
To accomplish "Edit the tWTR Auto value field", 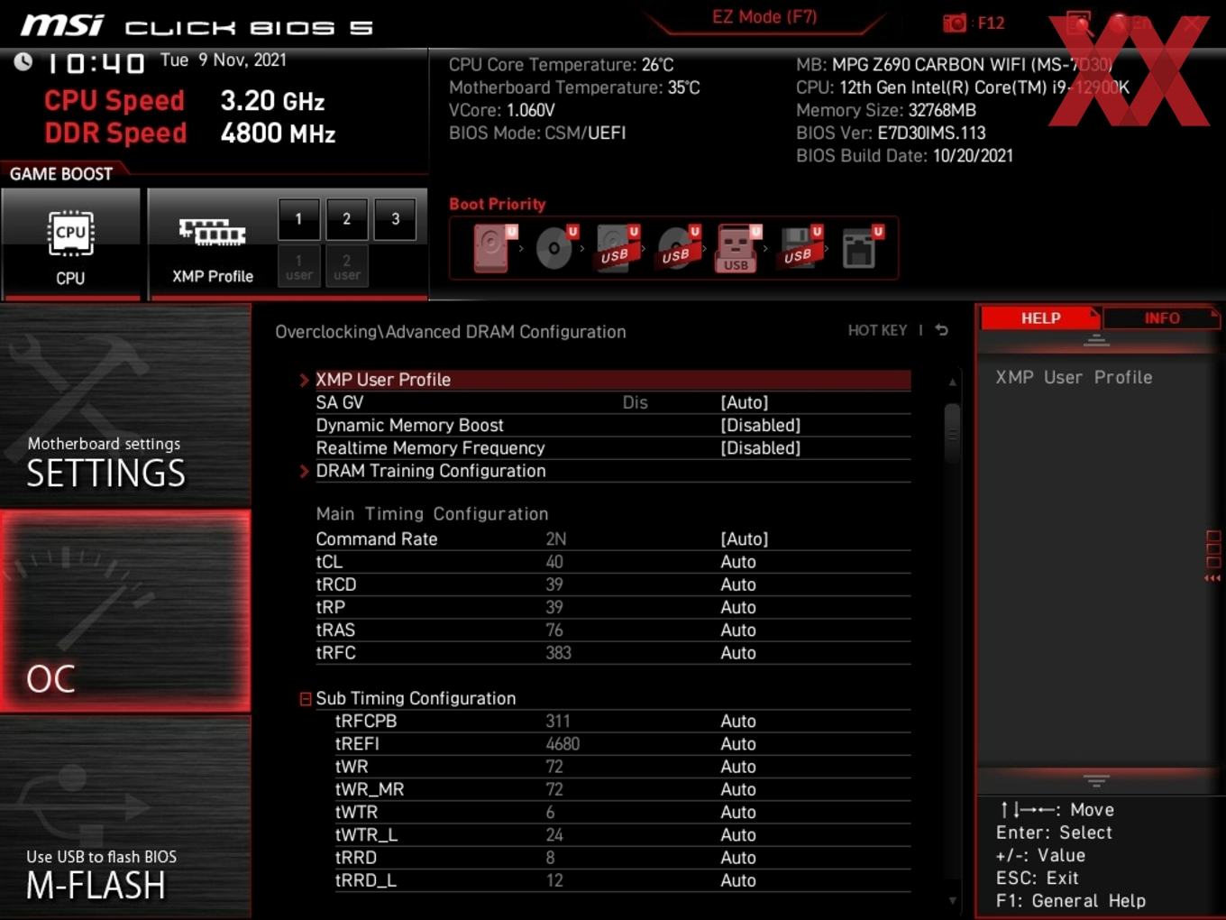I will [x=738, y=813].
